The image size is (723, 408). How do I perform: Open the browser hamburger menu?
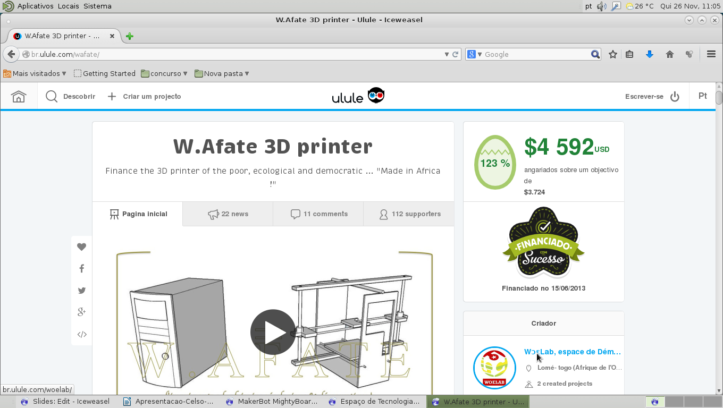click(x=711, y=54)
